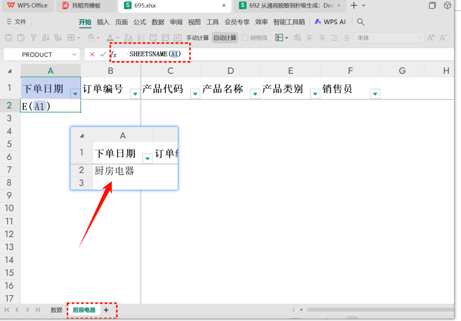The height and width of the screenshot is (321, 461).
Task: Expand the freeze panes dropdown arrow
Action: click(286, 38)
